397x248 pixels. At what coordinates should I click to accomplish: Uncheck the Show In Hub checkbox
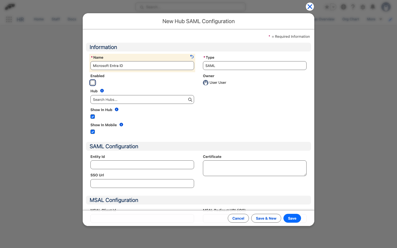(93, 117)
